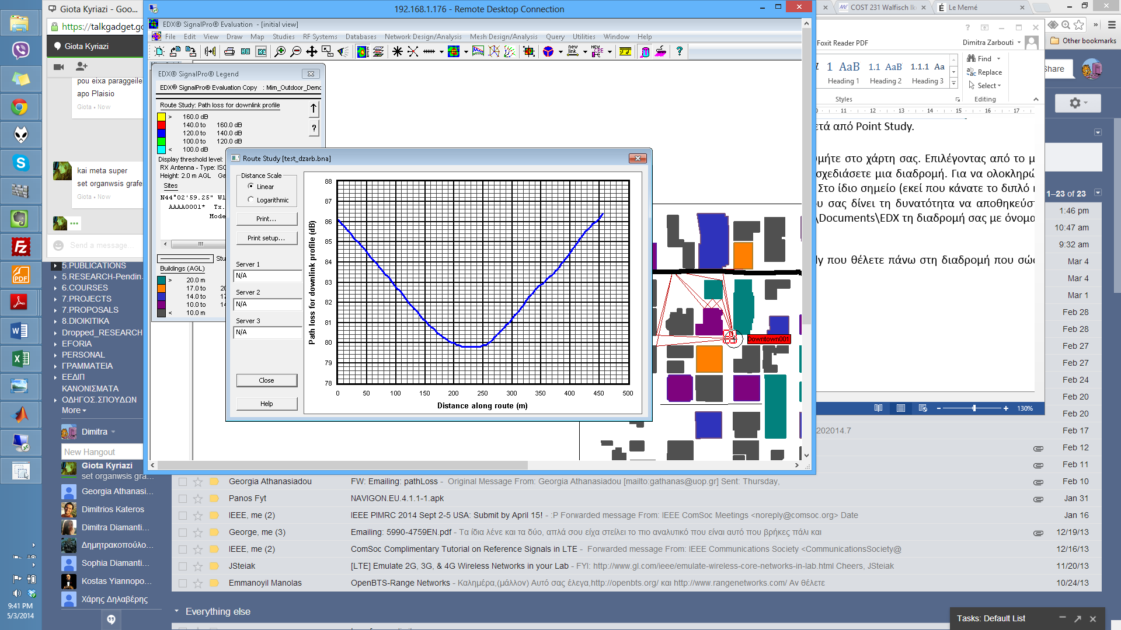Collapse the Everything else section
Screen dimensions: 1121x630
(176, 611)
